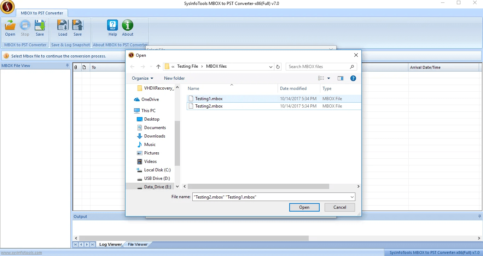Open an MBOX file via toolbar Open icon
This screenshot has height=256, width=483.
(x=10, y=28)
